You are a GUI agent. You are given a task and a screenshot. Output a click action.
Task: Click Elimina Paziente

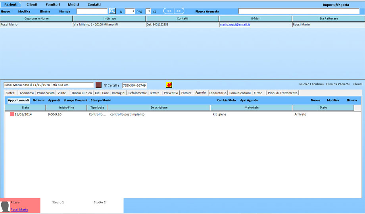[338, 84]
